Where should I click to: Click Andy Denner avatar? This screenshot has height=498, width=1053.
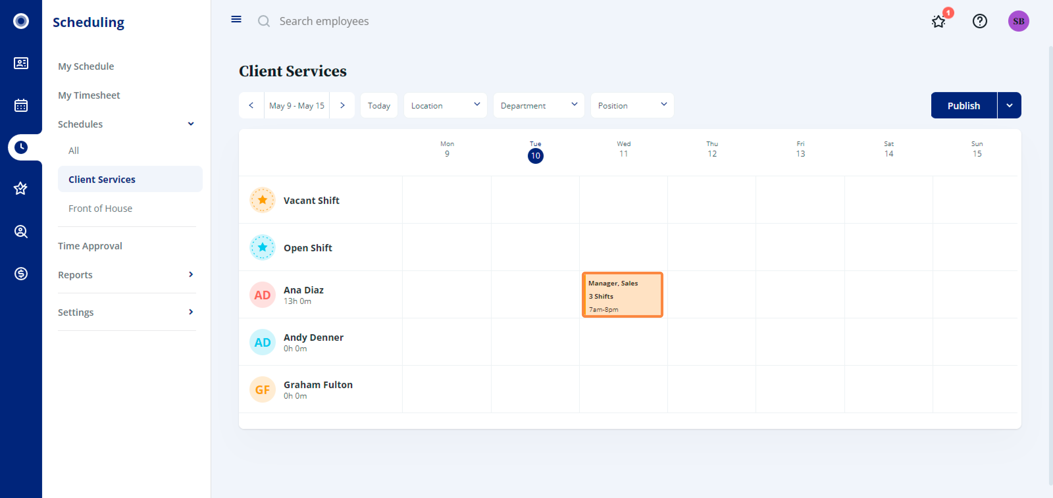[x=262, y=342]
